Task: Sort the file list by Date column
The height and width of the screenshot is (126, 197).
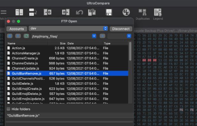Action: point(84,43)
